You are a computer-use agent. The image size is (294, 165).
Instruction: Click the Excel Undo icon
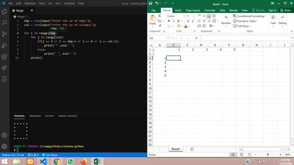click(157, 3)
